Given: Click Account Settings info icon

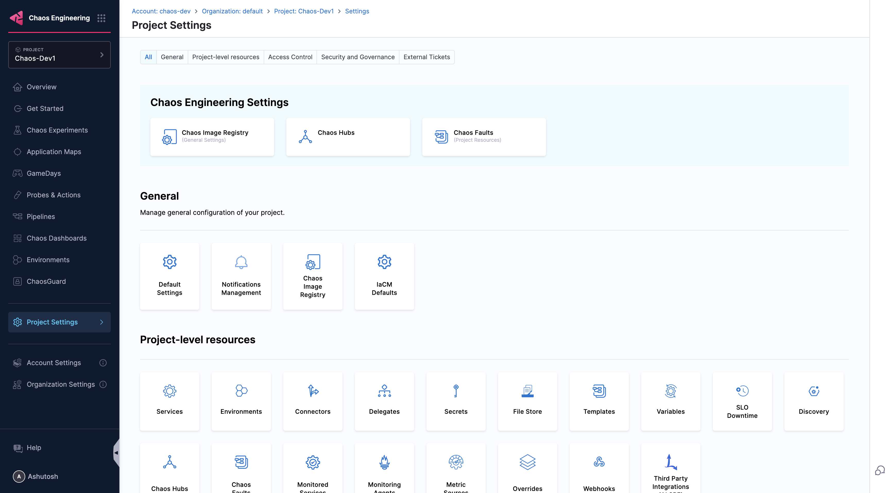Looking at the screenshot, I should [103, 363].
